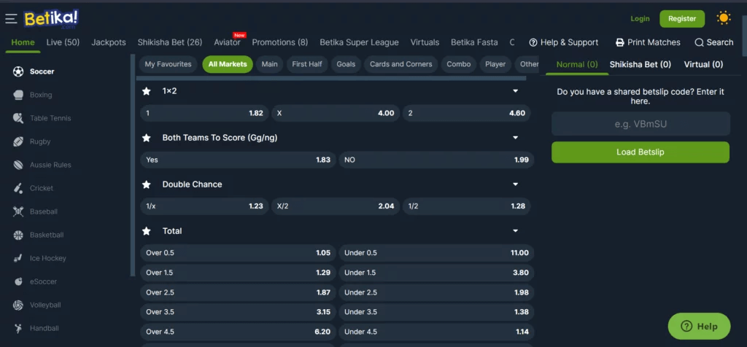Screen dimensions: 747x347
Task: Click the Basketball sidebar icon
Action: coord(18,235)
